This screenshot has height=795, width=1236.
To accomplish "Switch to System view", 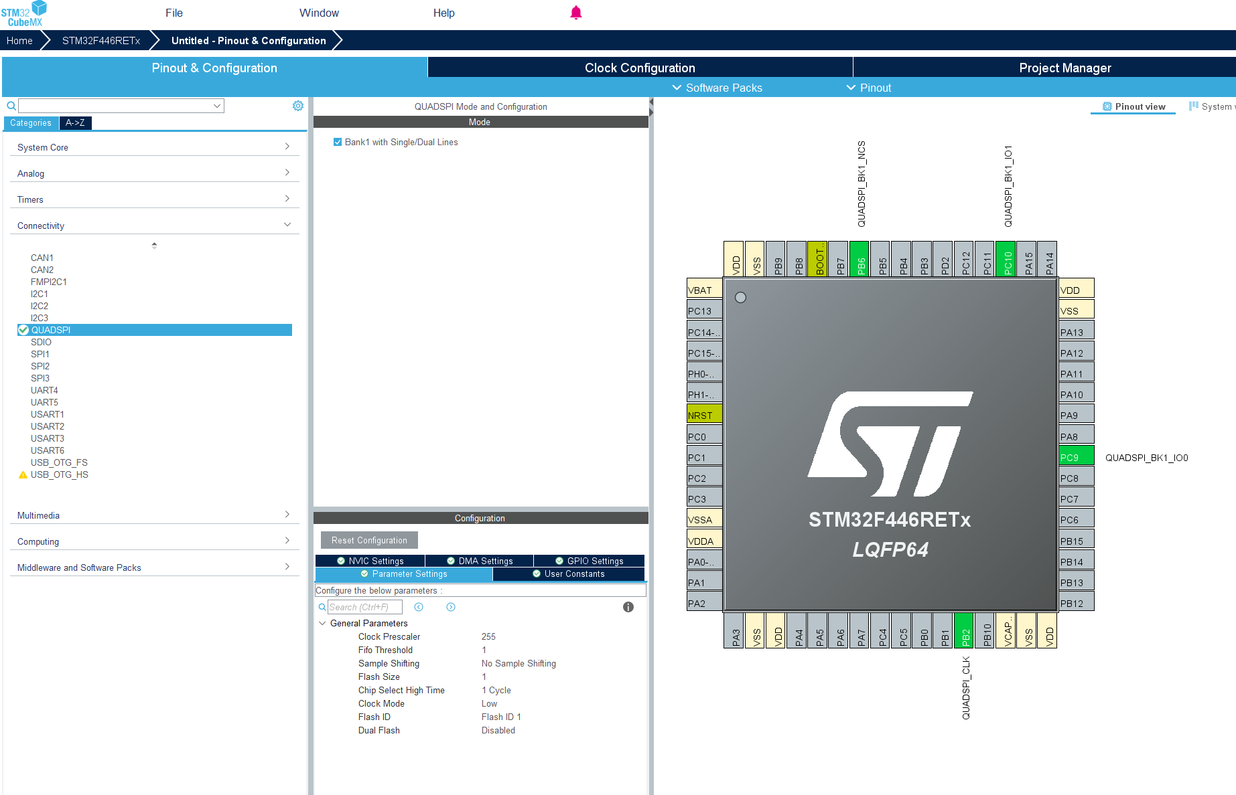I will click(1214, 106).
